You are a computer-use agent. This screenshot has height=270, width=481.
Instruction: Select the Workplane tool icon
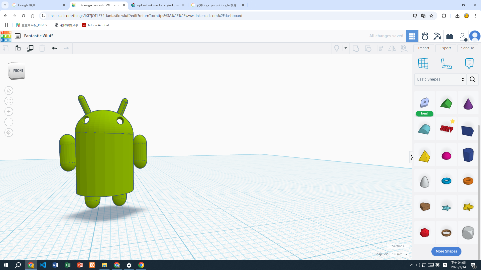click(x=423, y=63)
